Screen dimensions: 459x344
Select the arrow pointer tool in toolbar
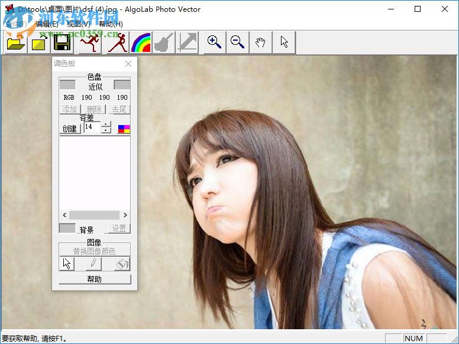tap(285, 42)
